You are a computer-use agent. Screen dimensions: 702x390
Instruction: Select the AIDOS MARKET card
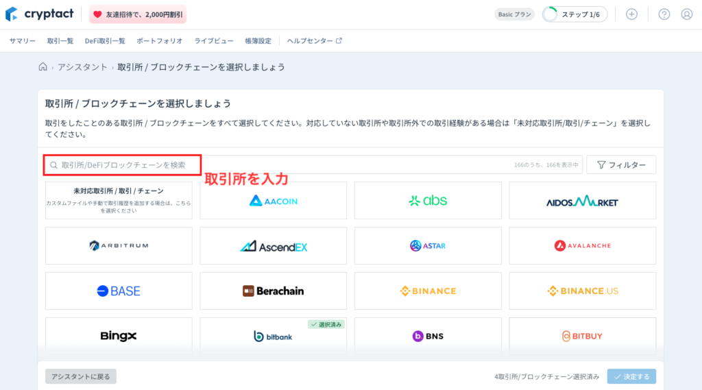[x=583, y=200]
